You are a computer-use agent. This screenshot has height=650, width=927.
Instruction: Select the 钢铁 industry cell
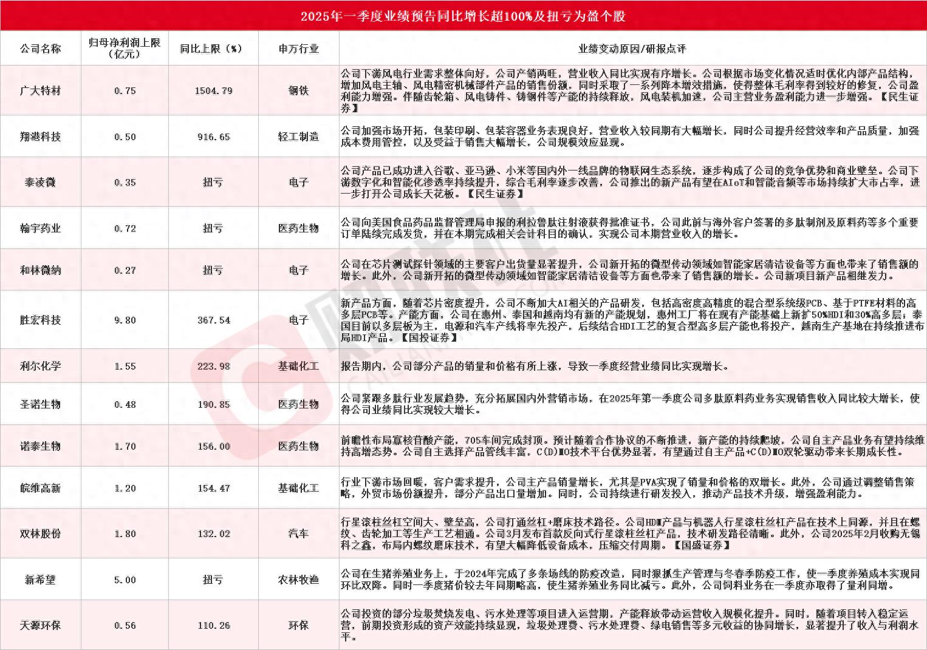click(x=298, y=90)
